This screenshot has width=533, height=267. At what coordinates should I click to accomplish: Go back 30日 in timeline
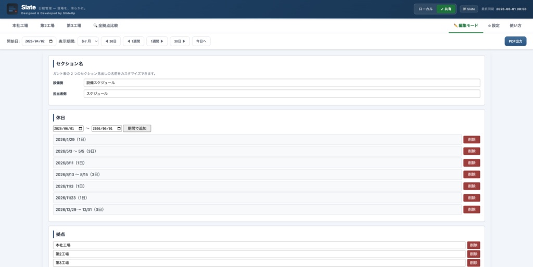pos(111,42)
